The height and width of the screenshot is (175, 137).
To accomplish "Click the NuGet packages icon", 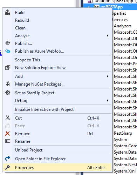I will click(8, 84).
